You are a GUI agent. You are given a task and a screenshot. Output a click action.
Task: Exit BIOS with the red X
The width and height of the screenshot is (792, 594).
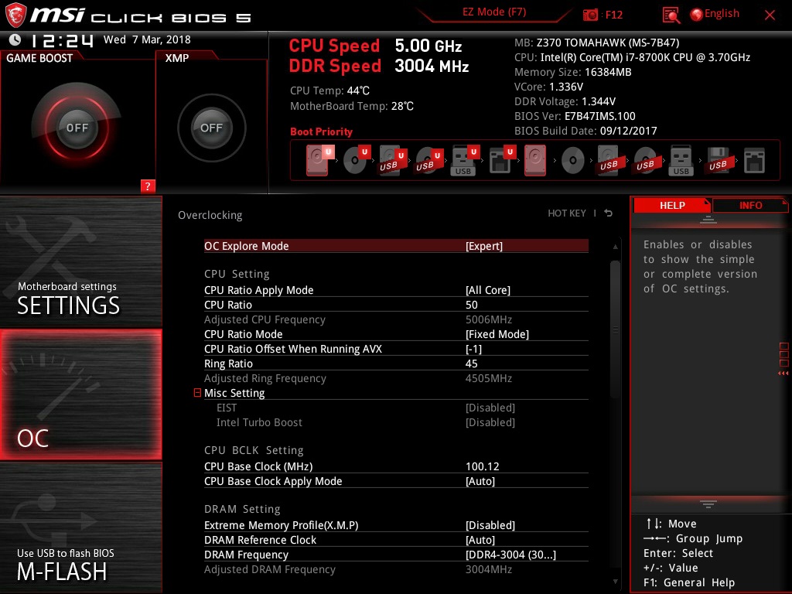[x=770, y=15]
